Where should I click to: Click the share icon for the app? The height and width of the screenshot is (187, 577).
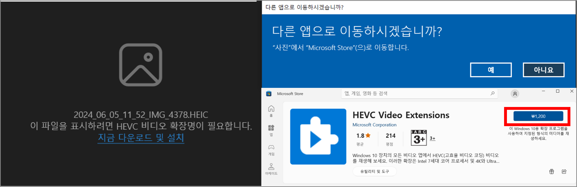coord(564,171)
